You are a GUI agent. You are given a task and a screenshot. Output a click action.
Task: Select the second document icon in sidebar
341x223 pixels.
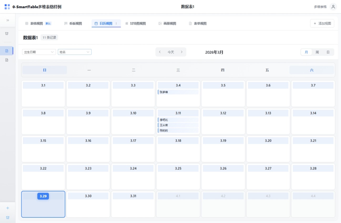coord(7,60)
